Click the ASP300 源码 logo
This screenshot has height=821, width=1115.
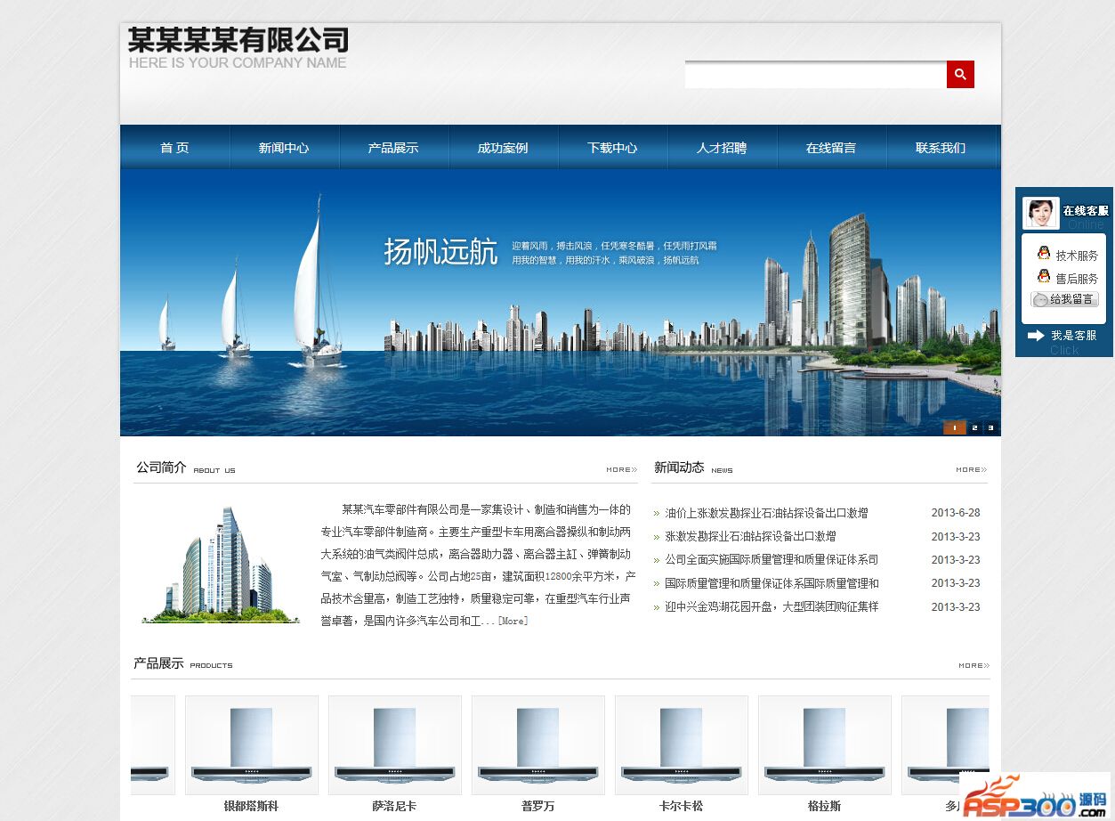(1035, 795)
